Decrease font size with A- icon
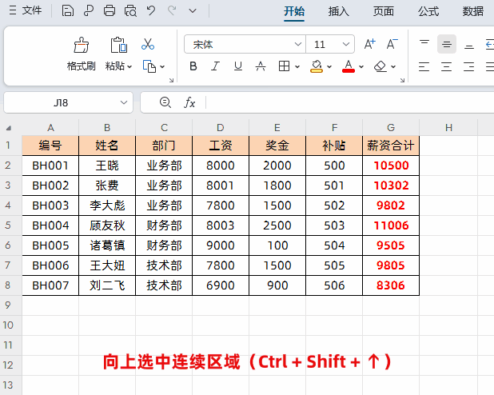Viewport: 494px width, 395px height. tap(392, 44)
